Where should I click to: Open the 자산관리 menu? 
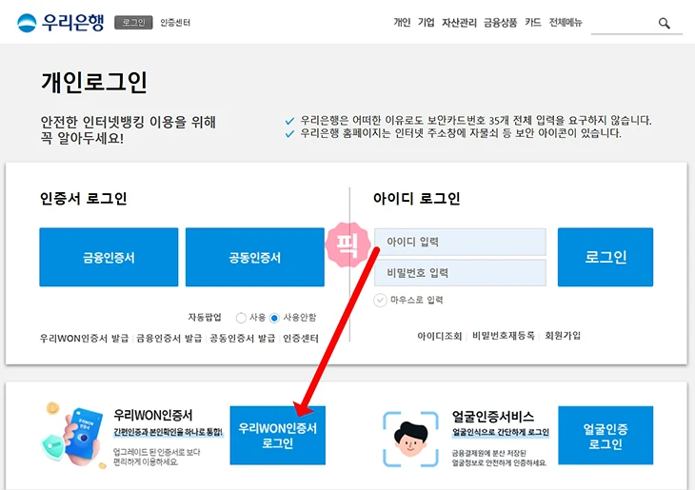click(x=459, y=23)
